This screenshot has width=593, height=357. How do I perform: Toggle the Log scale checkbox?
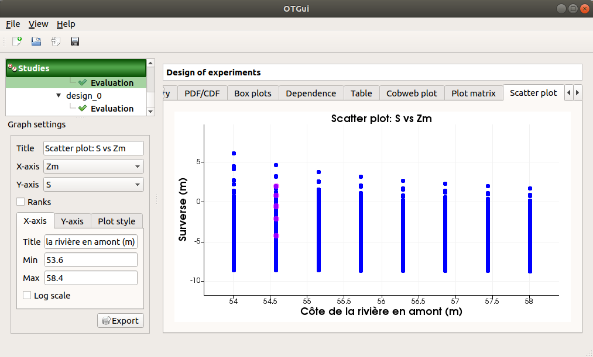click(x=27, y=296)
